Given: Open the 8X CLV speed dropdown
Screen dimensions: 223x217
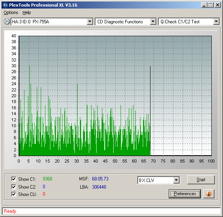Looking at the screenshot, I should pyautogui.click(x=176, y=180).
